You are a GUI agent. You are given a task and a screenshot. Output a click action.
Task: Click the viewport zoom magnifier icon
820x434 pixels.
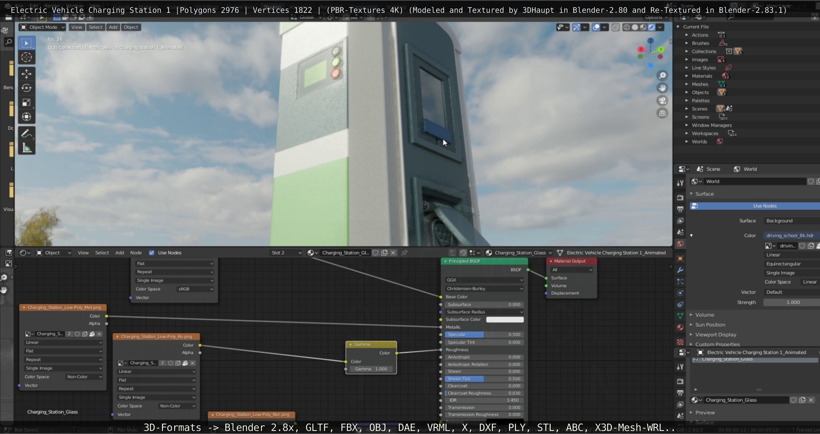pos(663,75)
